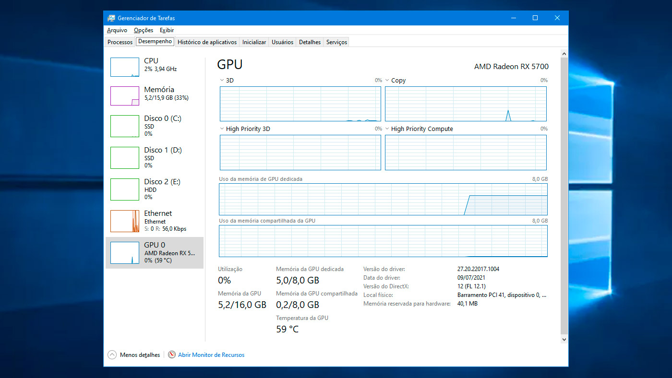
Task: Click the Menos detalhes chevron icon
Action: click(112, 355)
